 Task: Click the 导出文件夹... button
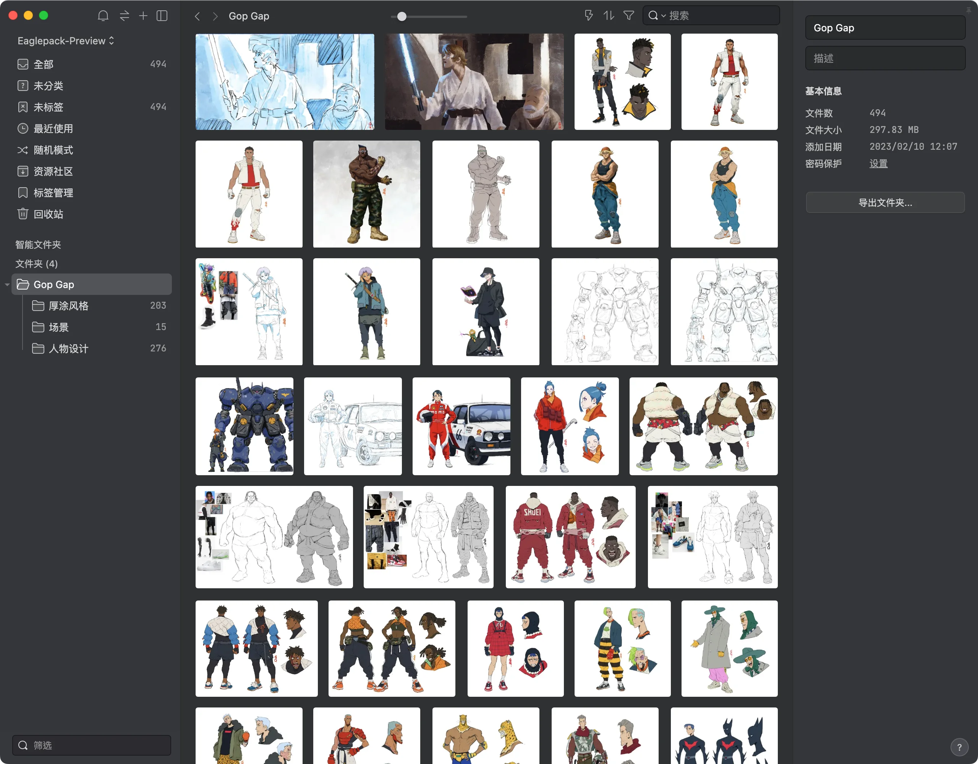point(885,203)
